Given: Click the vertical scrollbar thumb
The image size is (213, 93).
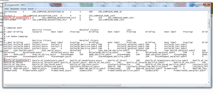Looking at the screenshot, I should [209, 23].
